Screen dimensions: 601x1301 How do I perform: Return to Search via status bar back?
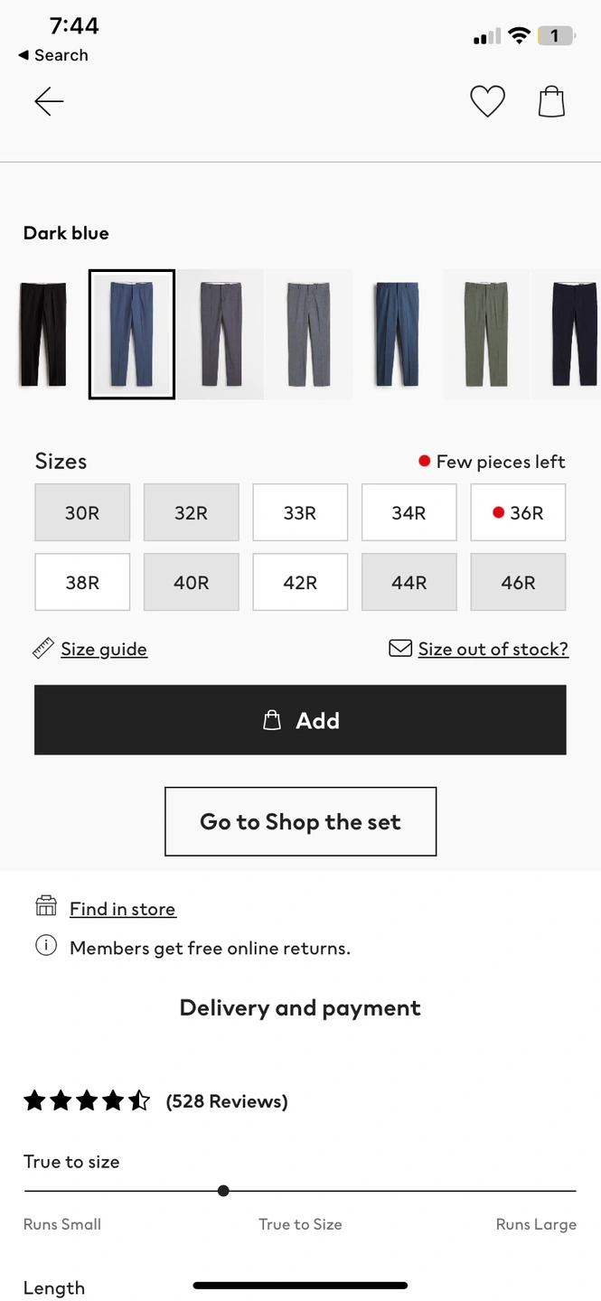click(x=52, y=55)
